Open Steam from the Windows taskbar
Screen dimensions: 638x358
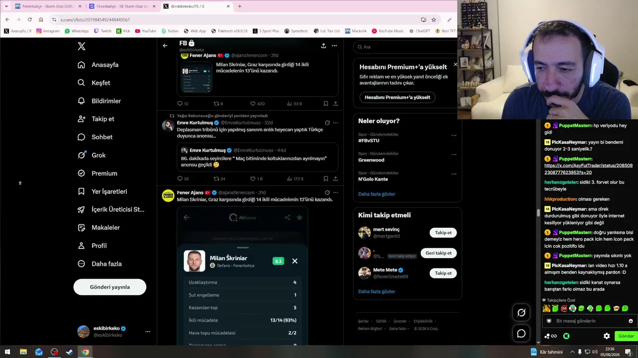pyautogui.click(x=70, y=352)
